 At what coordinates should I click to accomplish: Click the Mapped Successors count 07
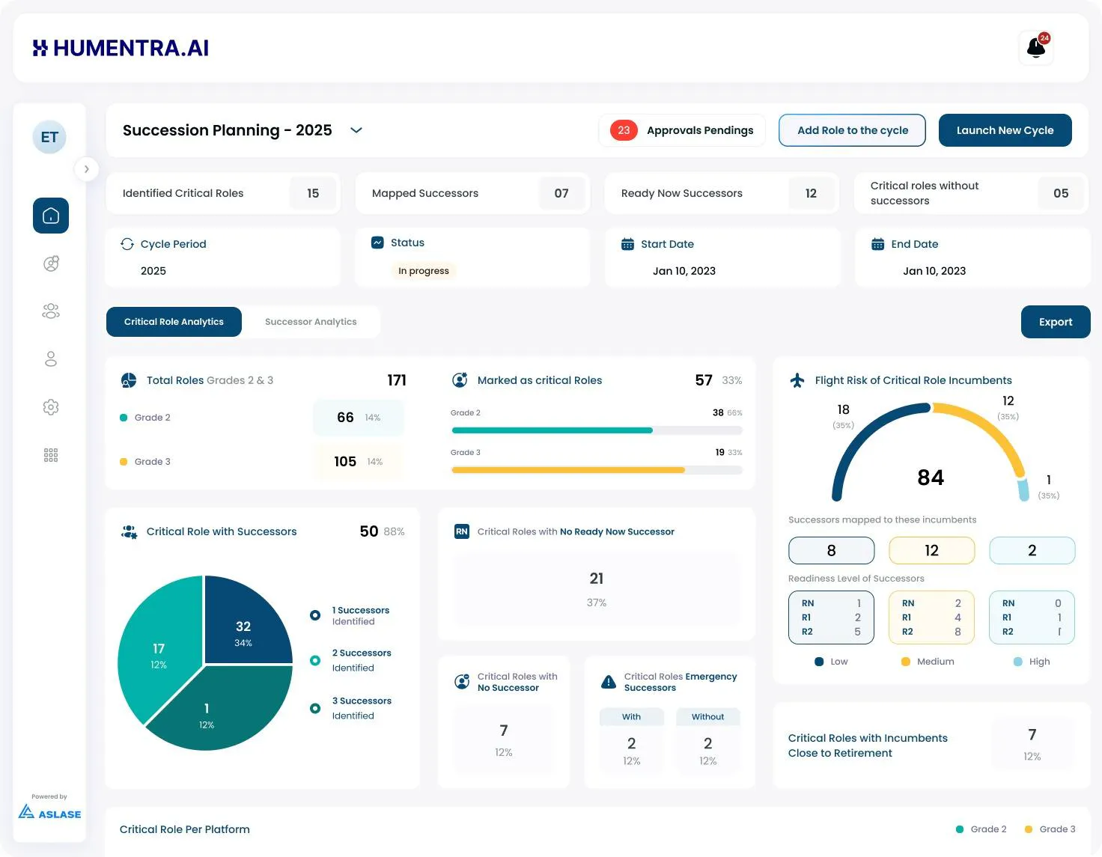(561, 193)
